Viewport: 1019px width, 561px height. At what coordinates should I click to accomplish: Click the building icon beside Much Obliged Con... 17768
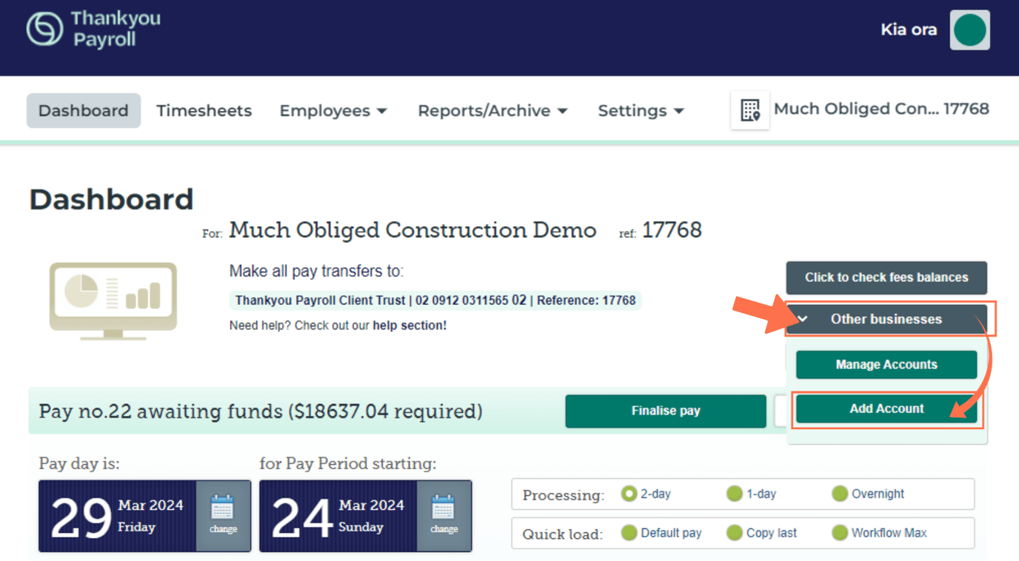point(750,109)
